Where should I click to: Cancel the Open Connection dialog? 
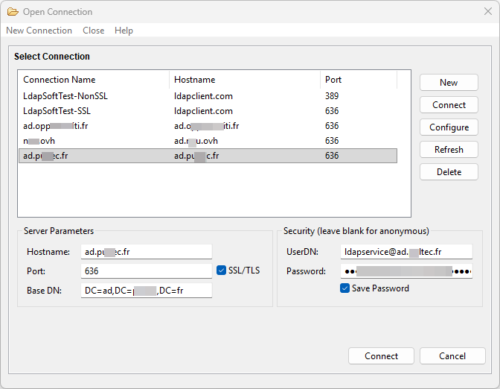coord(452,356)
